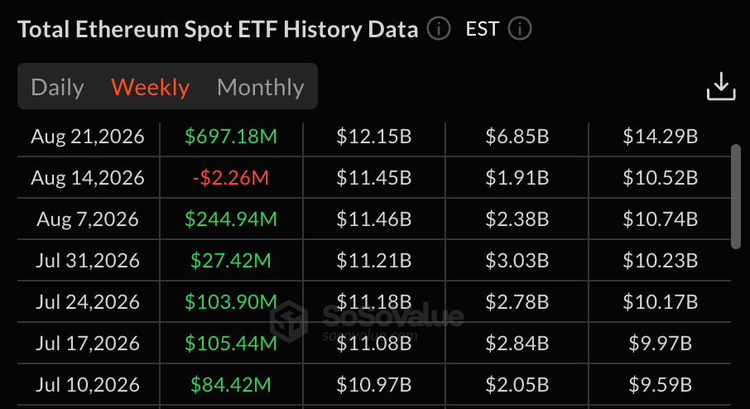Click the $697.18M net inflow value
Viewport: 750px width, 409px height.
[x=231, y=137]
